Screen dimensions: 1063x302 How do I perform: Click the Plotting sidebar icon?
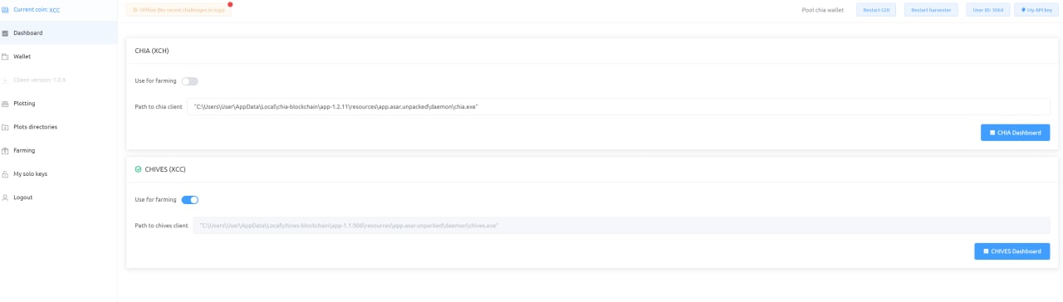click(5, 104)
